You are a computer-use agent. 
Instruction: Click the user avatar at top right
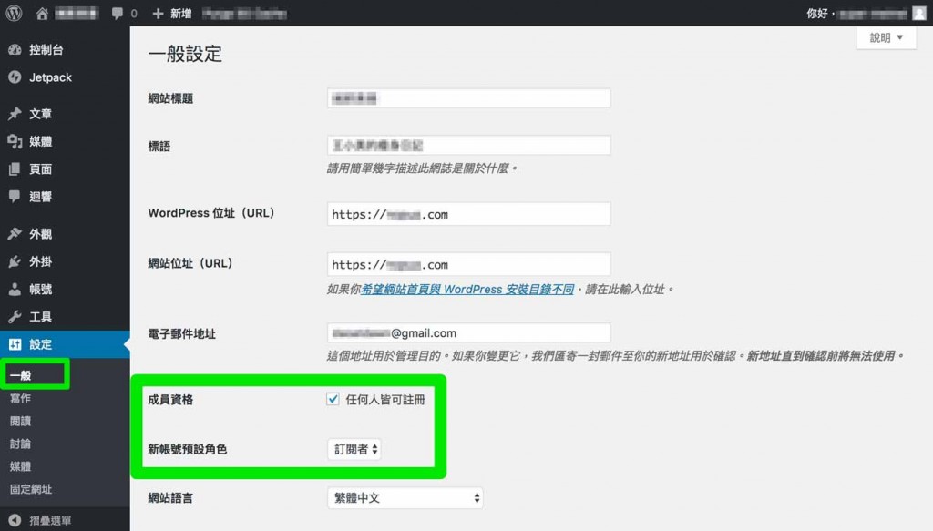click(918, 13)
